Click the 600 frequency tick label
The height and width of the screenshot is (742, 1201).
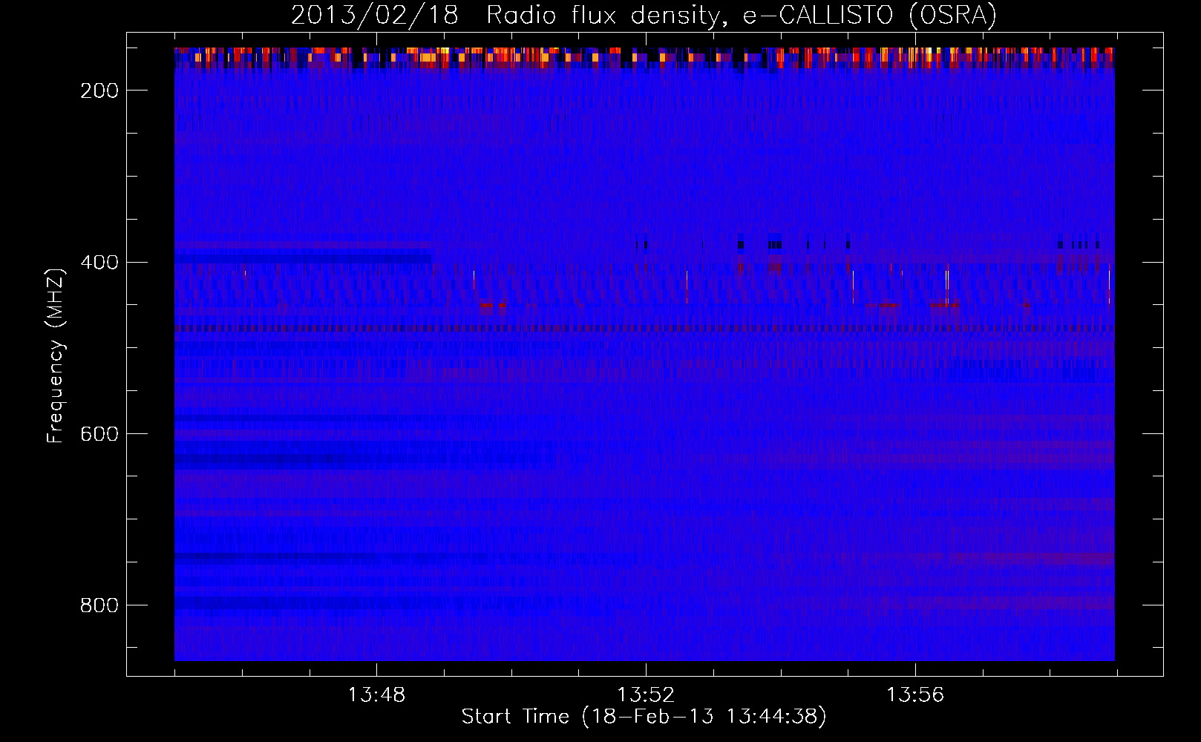[x=99, y=434]
